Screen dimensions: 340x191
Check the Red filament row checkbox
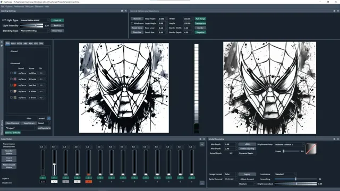pos(11,85)
